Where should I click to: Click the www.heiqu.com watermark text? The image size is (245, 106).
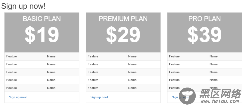point(220,101)
